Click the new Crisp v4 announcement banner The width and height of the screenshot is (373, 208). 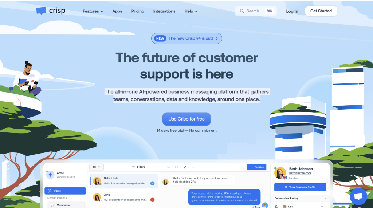click(x=186, y=38)
